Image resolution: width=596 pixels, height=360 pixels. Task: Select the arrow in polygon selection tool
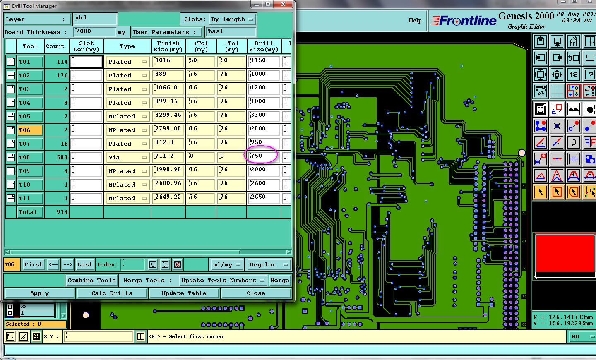pos(574,192)
